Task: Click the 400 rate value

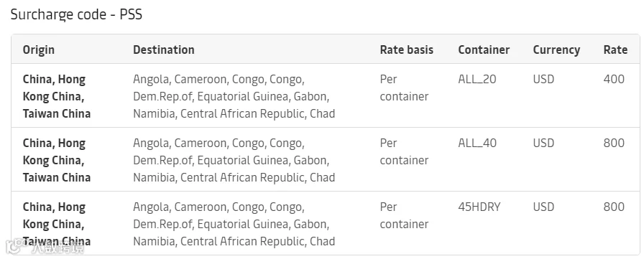Action: pyautogui.click(x=614, y=79)
